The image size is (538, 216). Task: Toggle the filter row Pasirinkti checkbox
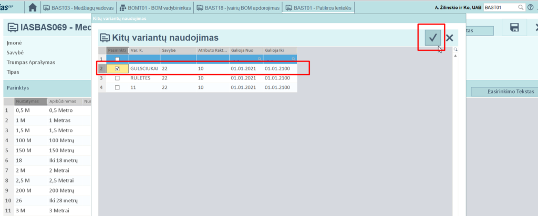point(117,59)
